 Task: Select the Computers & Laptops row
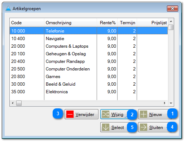click(89, 46)
